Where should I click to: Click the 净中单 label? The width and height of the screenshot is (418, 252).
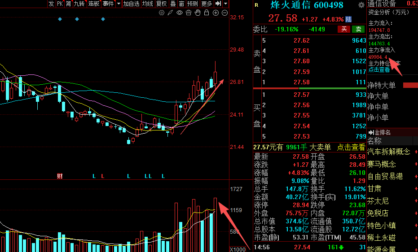pos(378,107)
